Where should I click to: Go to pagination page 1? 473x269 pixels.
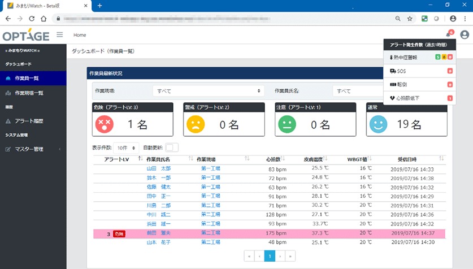pyautogui.click(x=270, y=256)
